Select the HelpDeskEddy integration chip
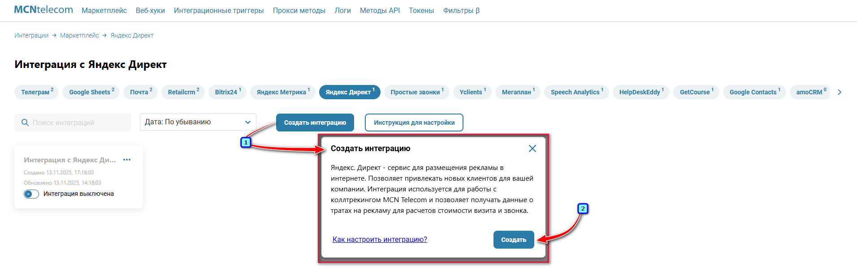The width and height of the screenshot is (857, 275). point(641,92)
